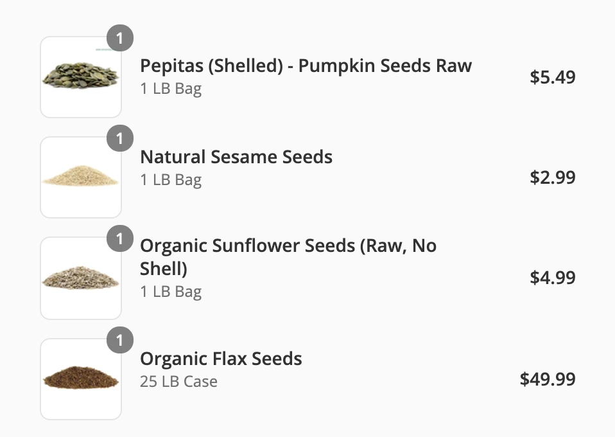
Task: Click the 25 LB Case size label
Action: [178, 382]
